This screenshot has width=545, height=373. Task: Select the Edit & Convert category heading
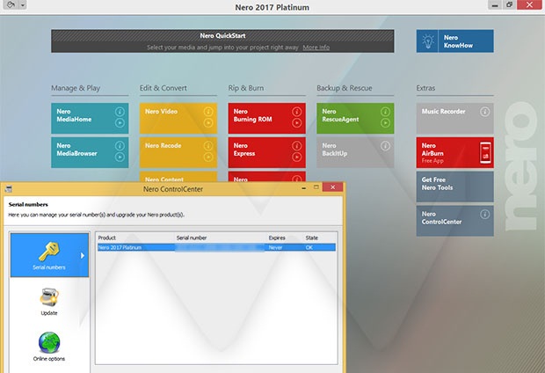click(163, 88)
